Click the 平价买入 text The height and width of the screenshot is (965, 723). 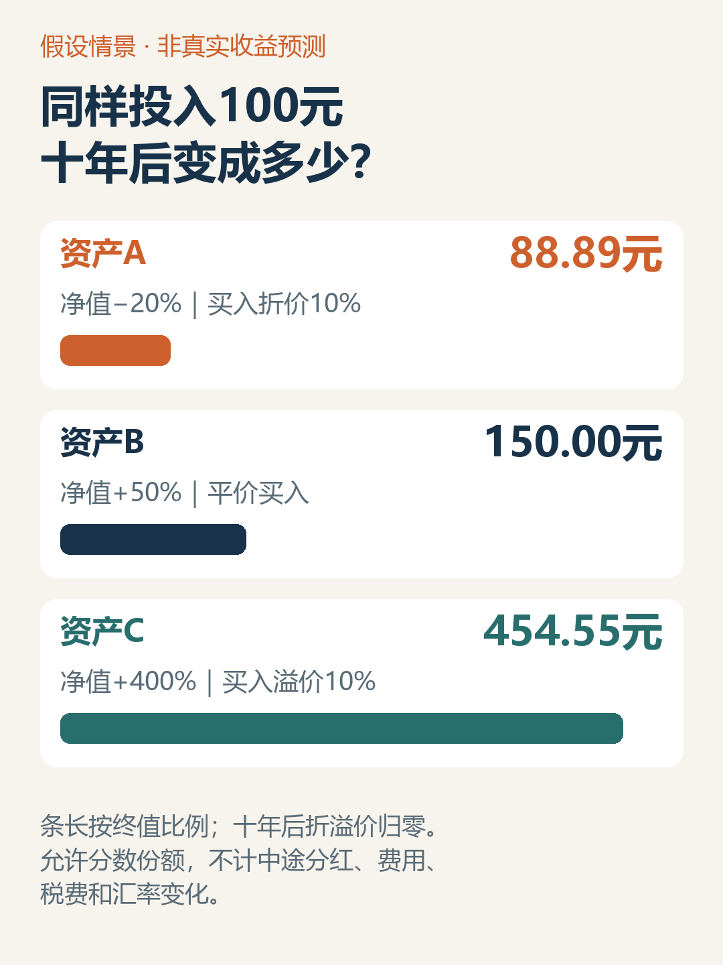point(258,493)
